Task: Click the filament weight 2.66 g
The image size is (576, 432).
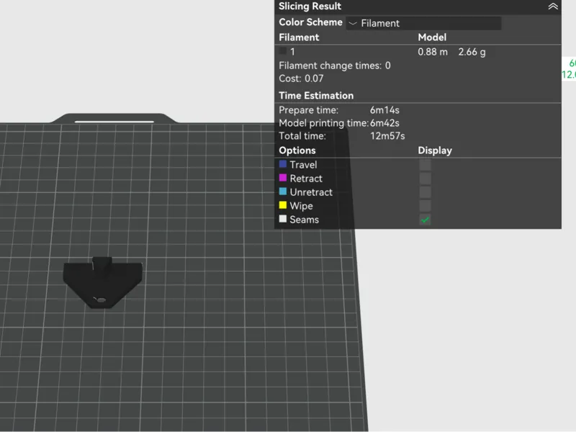Action: point(472,52)
